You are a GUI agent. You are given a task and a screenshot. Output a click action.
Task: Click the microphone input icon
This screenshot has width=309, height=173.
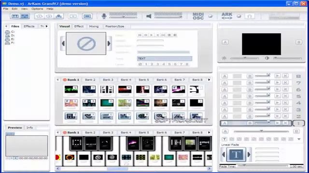coord(104,16)
